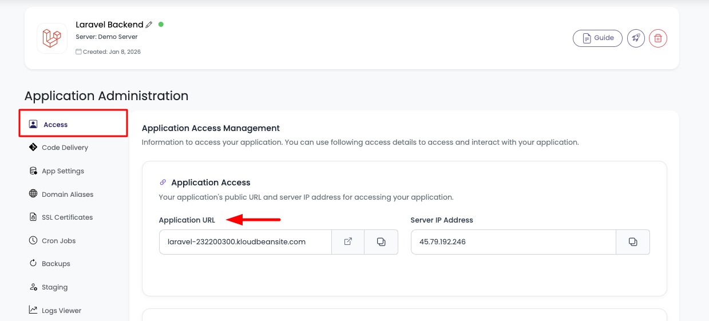Open Code Delivery section
709x321 pixels.
tap(65, 148)
